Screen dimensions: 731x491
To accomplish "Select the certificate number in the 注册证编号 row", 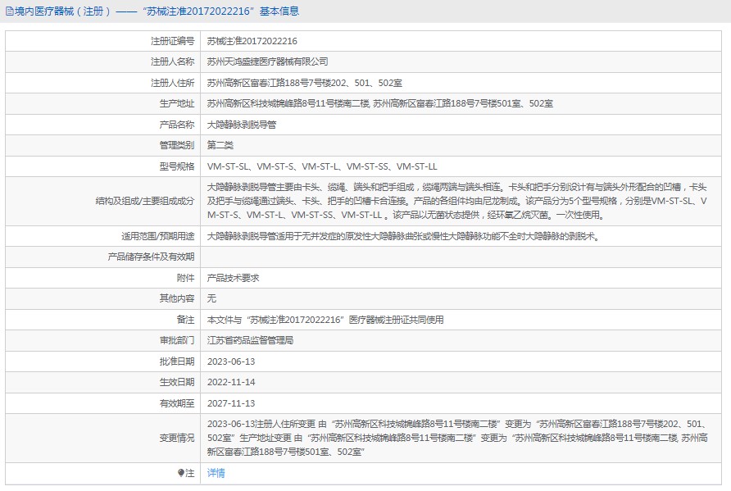I will [252, 41].
